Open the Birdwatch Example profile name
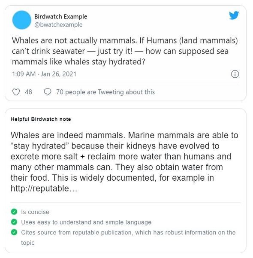 click(x=60, y=17)
